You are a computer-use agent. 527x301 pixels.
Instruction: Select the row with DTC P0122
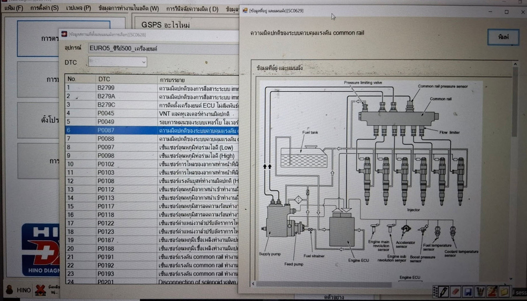pyautogui.click(x=152, y=223)
